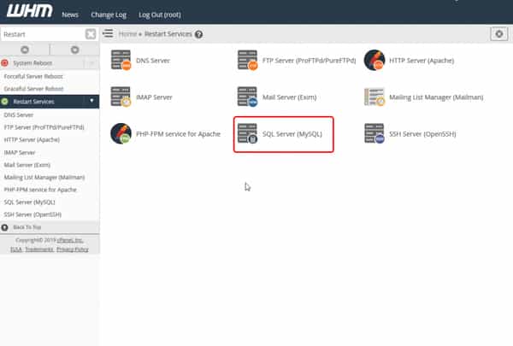The image size is (513, 346).
Task: Click the left sidebar expand-all circle icon
Action: click(x=25, y=50)
